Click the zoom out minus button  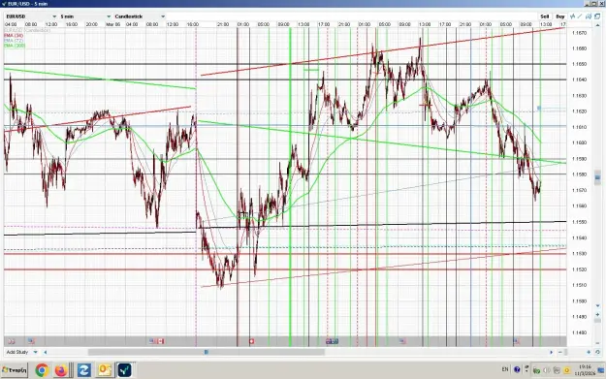[x=560, y=352]
